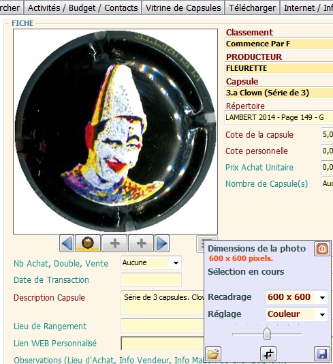Apply the crop with the crop icon

pos(268,354)
